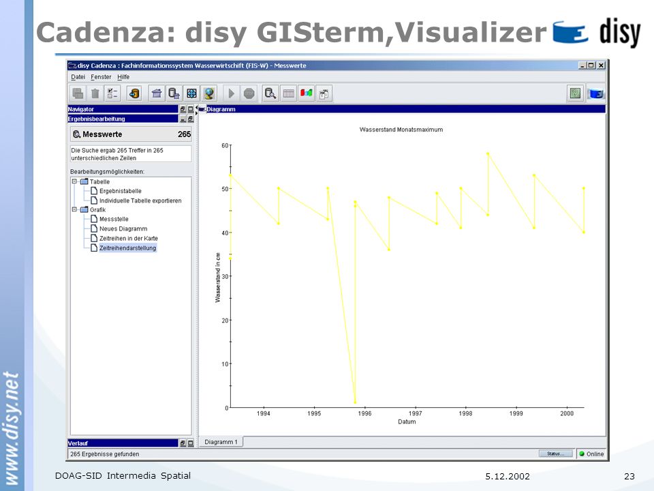Click the four-arrow full extent icon
654x491 pixels.
pyautogui.click(x=191, y=93)
